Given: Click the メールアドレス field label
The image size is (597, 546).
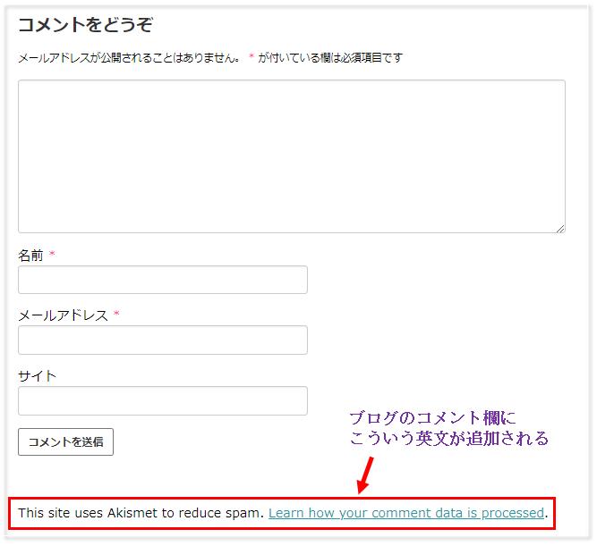Looking at the screenshot, I should 64,315.
